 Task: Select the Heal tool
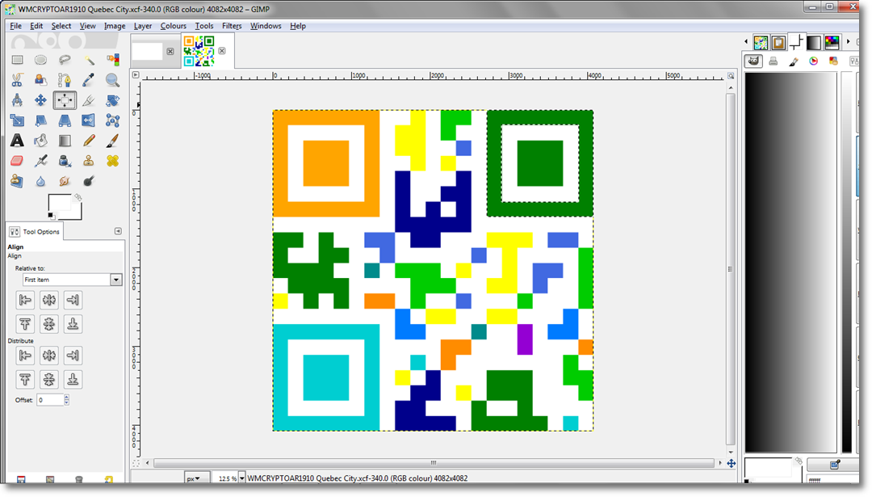[112, 161]
